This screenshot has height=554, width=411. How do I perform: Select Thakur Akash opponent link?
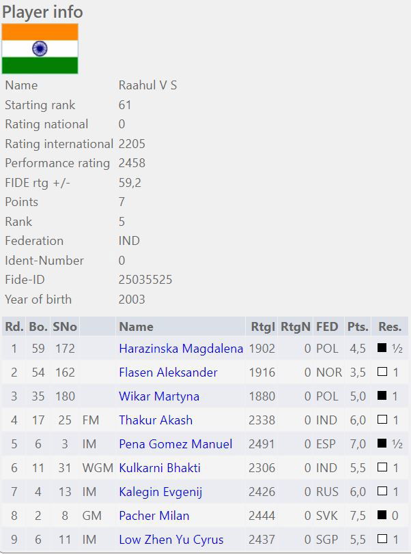(156, 420)
